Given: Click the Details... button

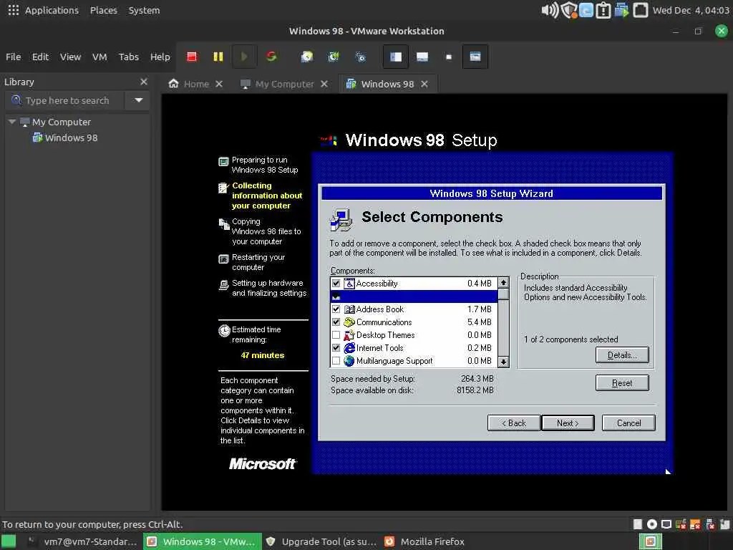Looking at the screenshot, I should [x=622, y=355].
